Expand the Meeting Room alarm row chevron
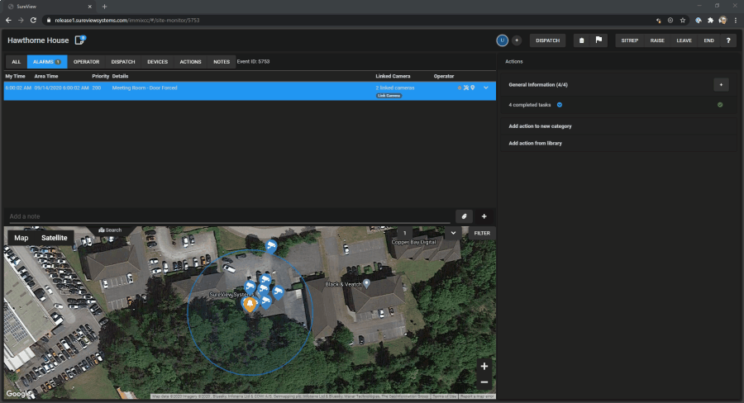The height and width of the screenshot is (403, 744). click(x=486, y=88)
